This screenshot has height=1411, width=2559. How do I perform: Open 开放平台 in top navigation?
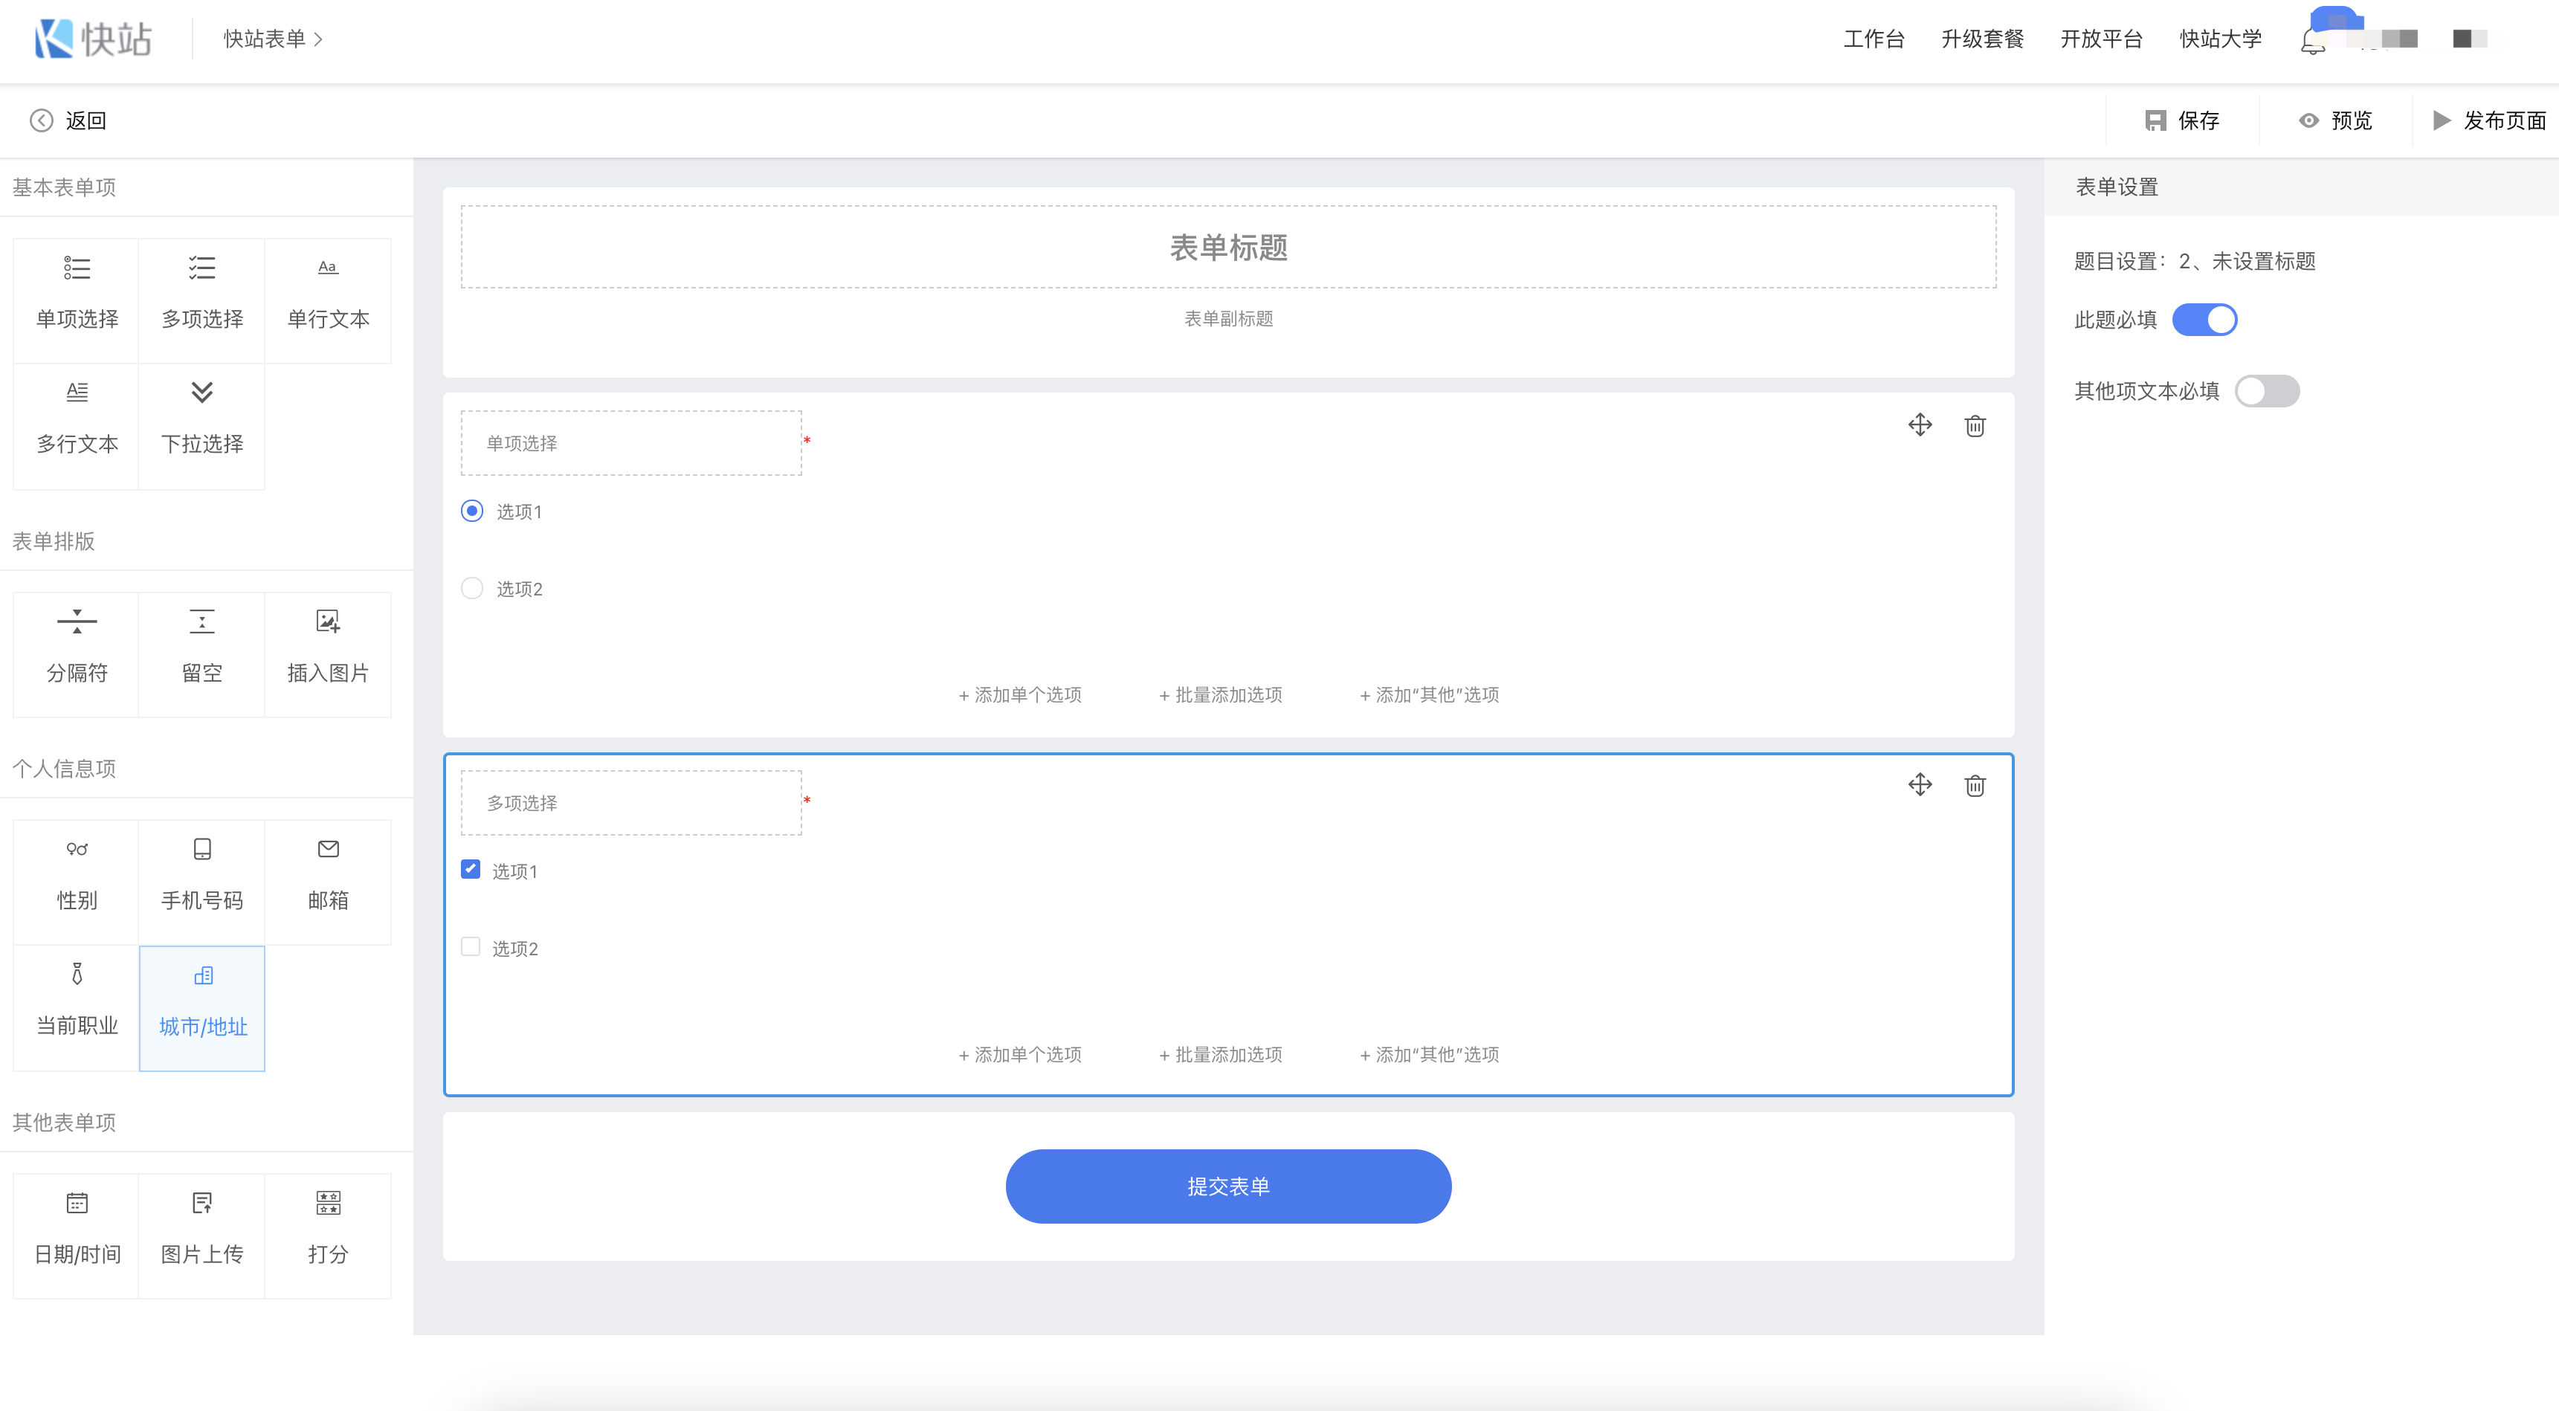click(2101, 39)
